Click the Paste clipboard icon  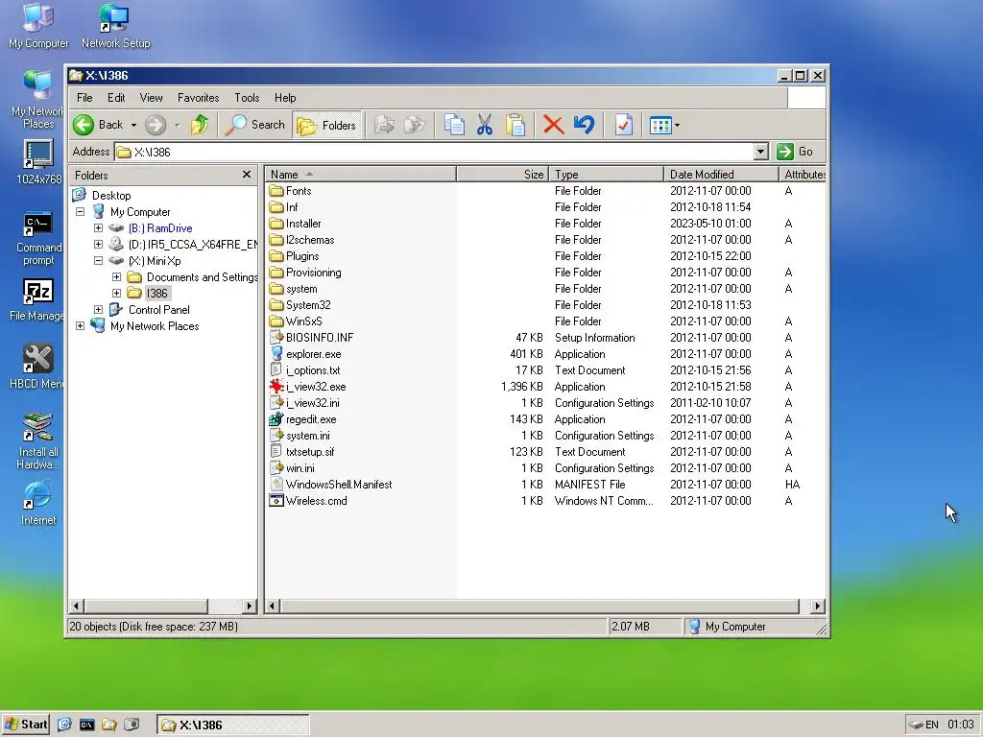515,125
